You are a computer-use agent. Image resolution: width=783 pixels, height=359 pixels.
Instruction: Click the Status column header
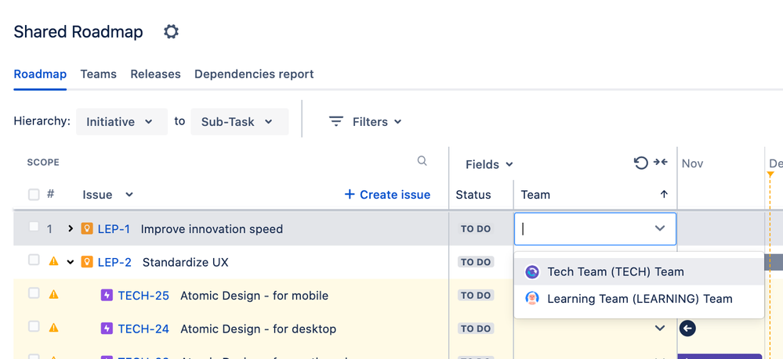coord(473,195)
